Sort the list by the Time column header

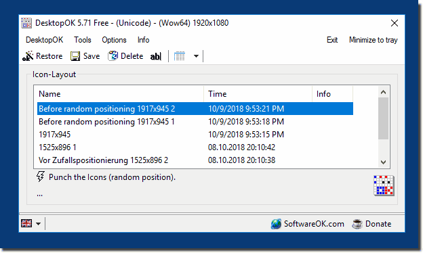pyautogui.click(x=258, y=93)
